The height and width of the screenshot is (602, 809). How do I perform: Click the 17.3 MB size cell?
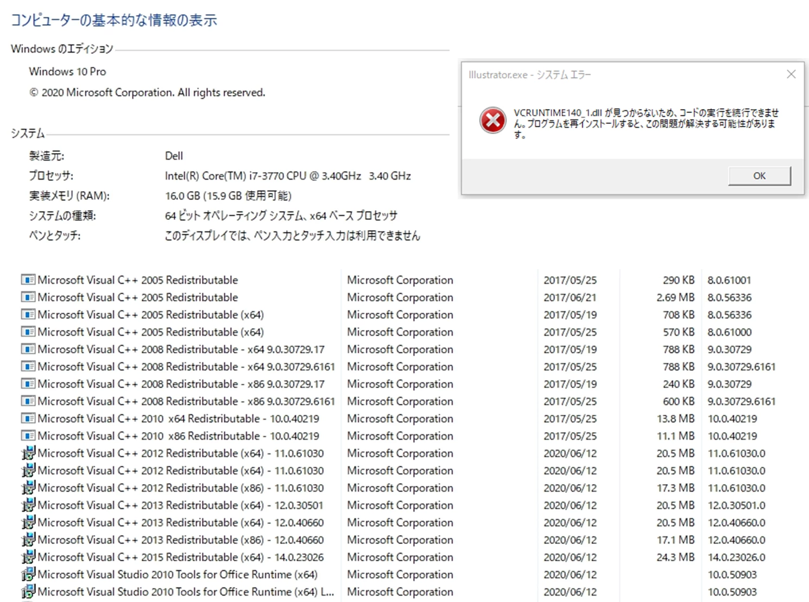[x=675, y=488]
